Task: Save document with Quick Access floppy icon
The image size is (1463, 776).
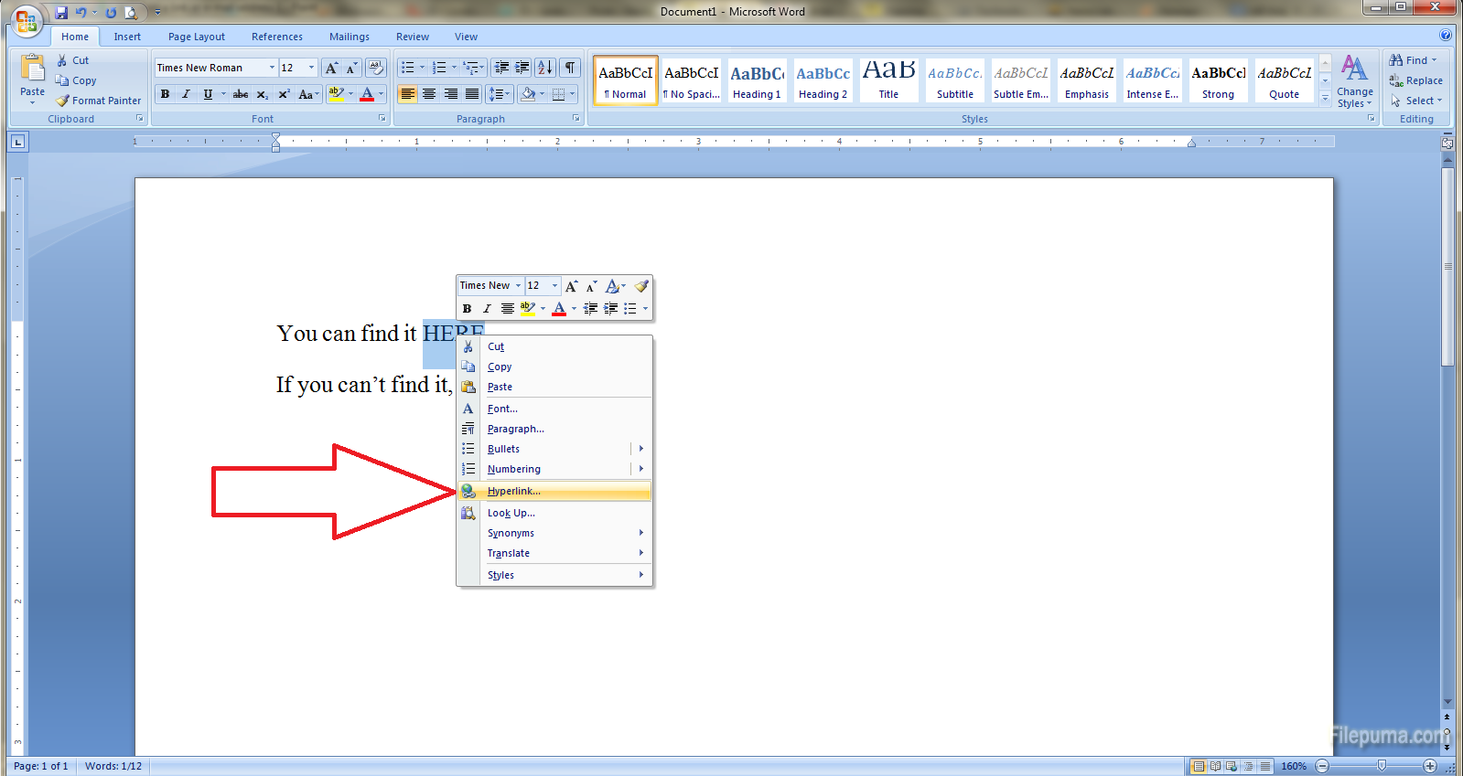Action: tap(61, 13)
